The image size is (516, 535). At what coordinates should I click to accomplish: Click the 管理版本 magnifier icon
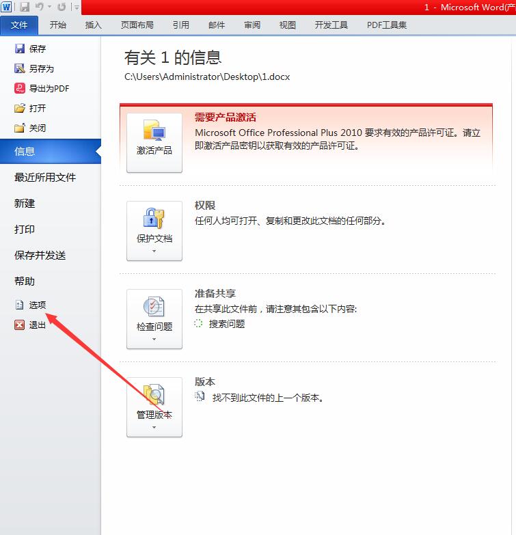point(154,394)
